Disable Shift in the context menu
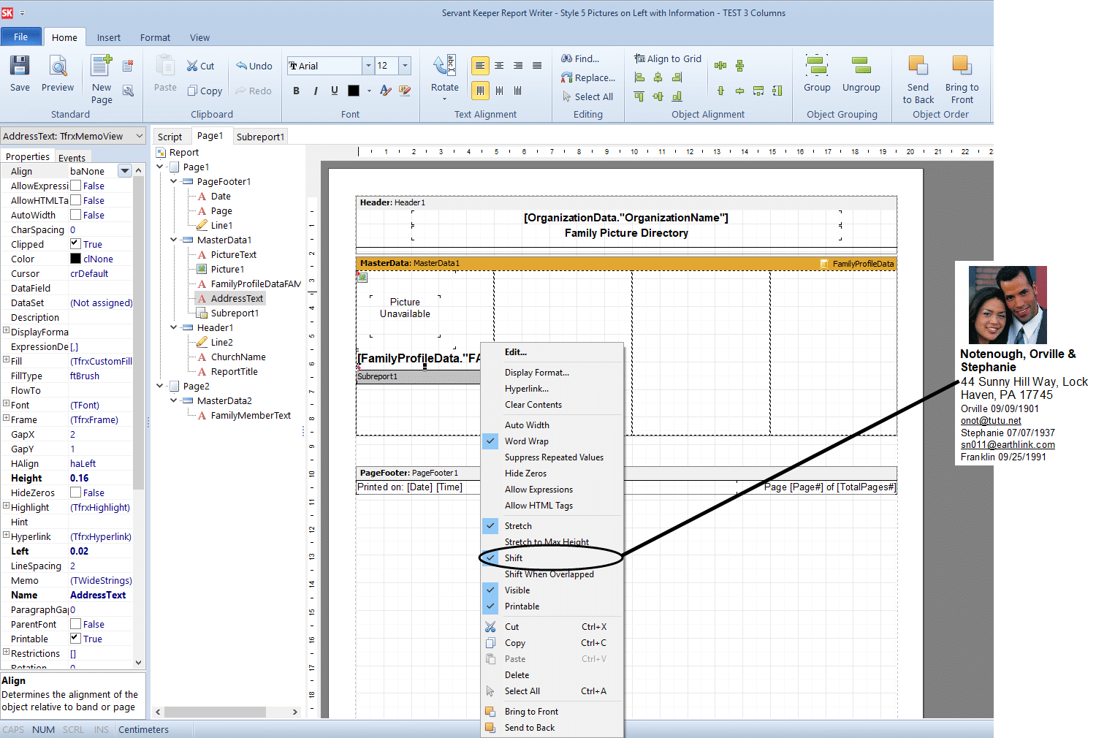 (x=514, y=558)
